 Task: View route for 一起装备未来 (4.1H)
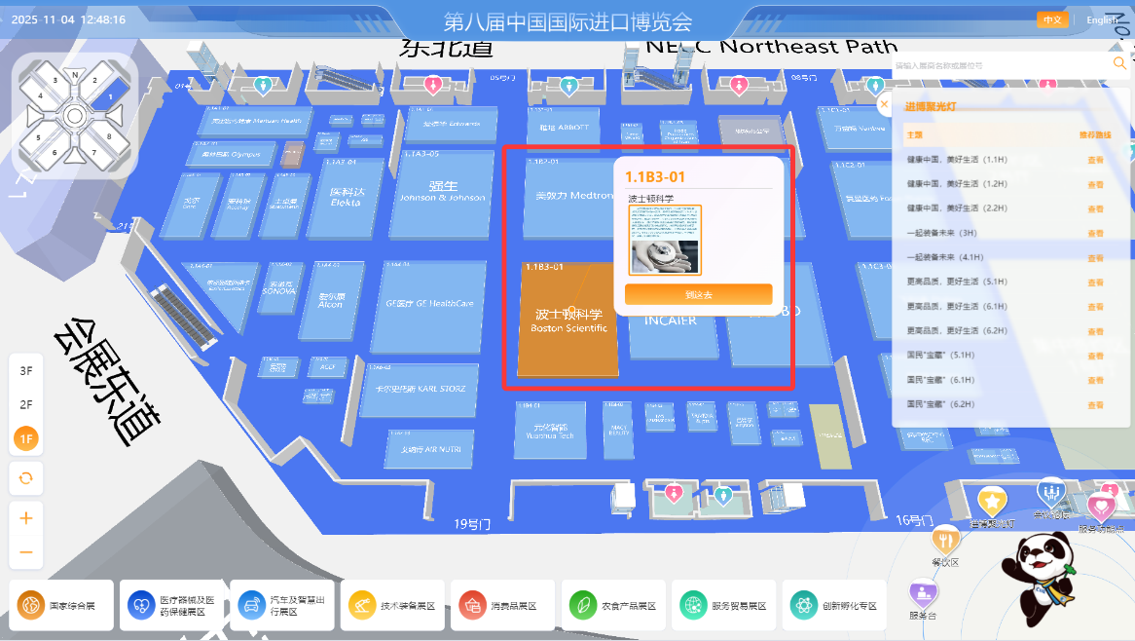click(1095, 258)
